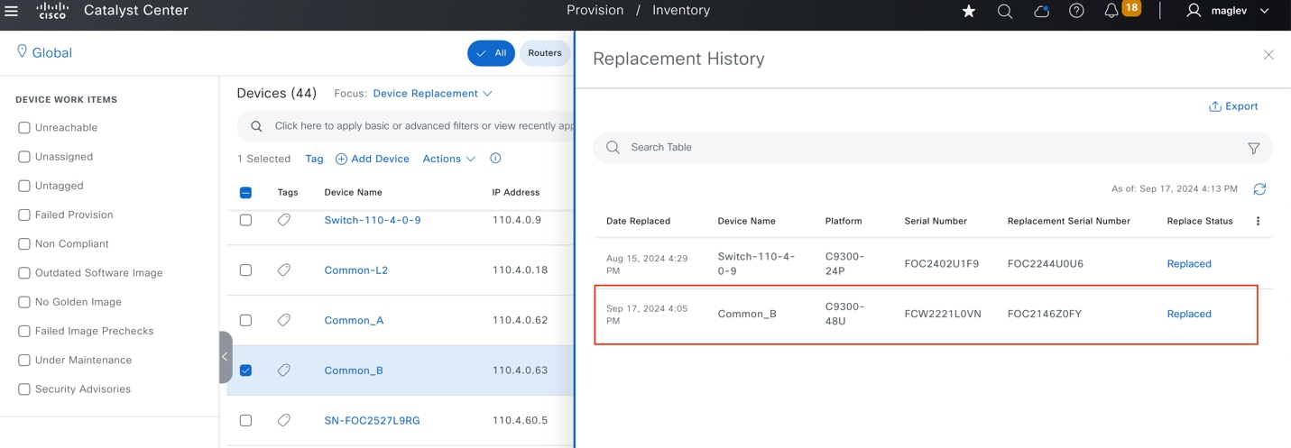
Task: Uncheck the Common_B device row checkbox
Action: click(x=245, y=370)
